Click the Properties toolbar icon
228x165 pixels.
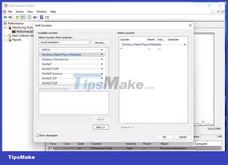29,17
